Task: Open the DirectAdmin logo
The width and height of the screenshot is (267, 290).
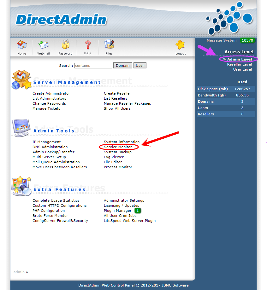Action: coord(61,20)
